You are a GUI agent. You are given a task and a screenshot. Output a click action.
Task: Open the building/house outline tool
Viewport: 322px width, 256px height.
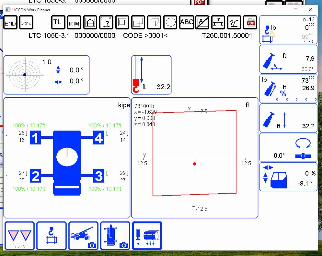[90, 22]
